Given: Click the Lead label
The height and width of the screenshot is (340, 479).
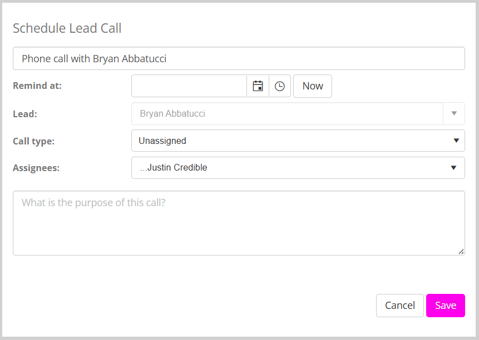Looking at the screenshot, I should click(24, 113).
